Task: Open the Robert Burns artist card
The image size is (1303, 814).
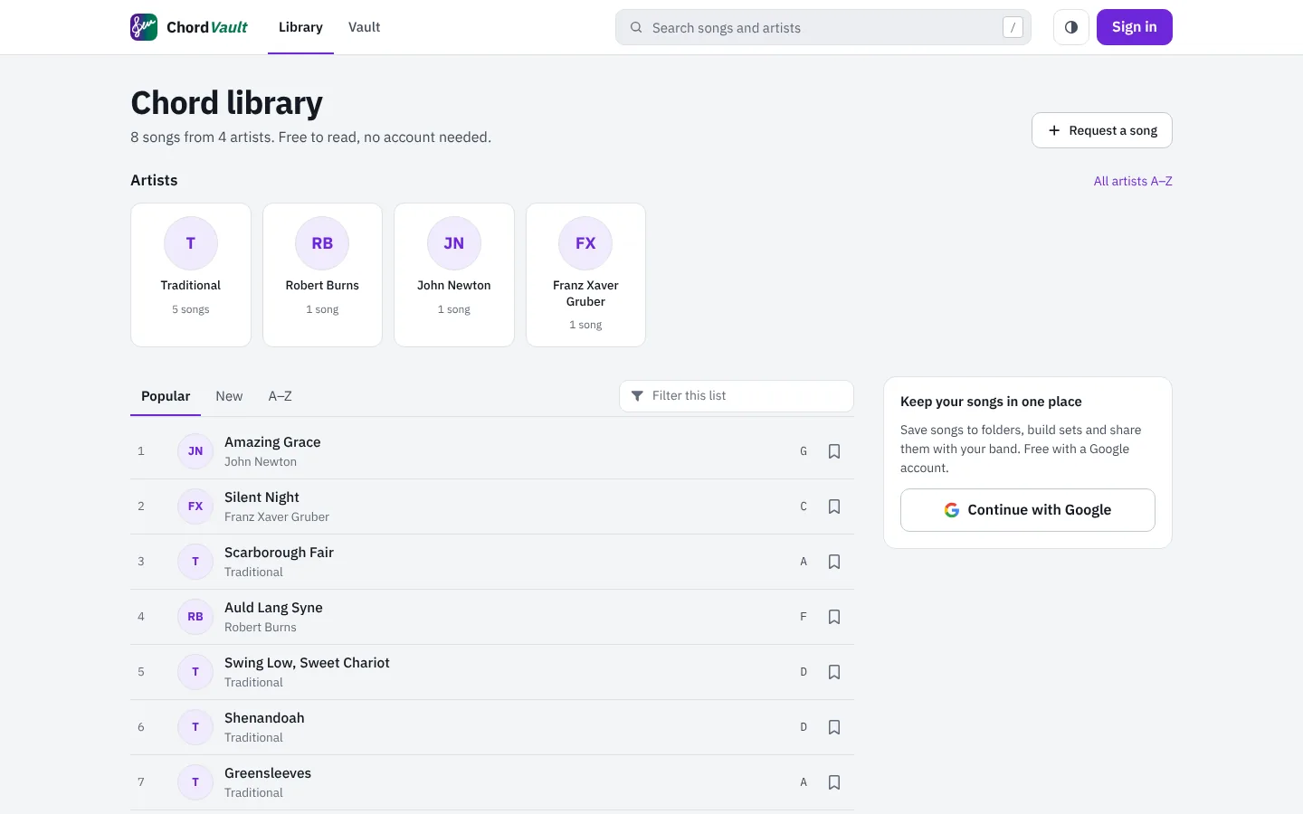Action: (x=322, y=275)
